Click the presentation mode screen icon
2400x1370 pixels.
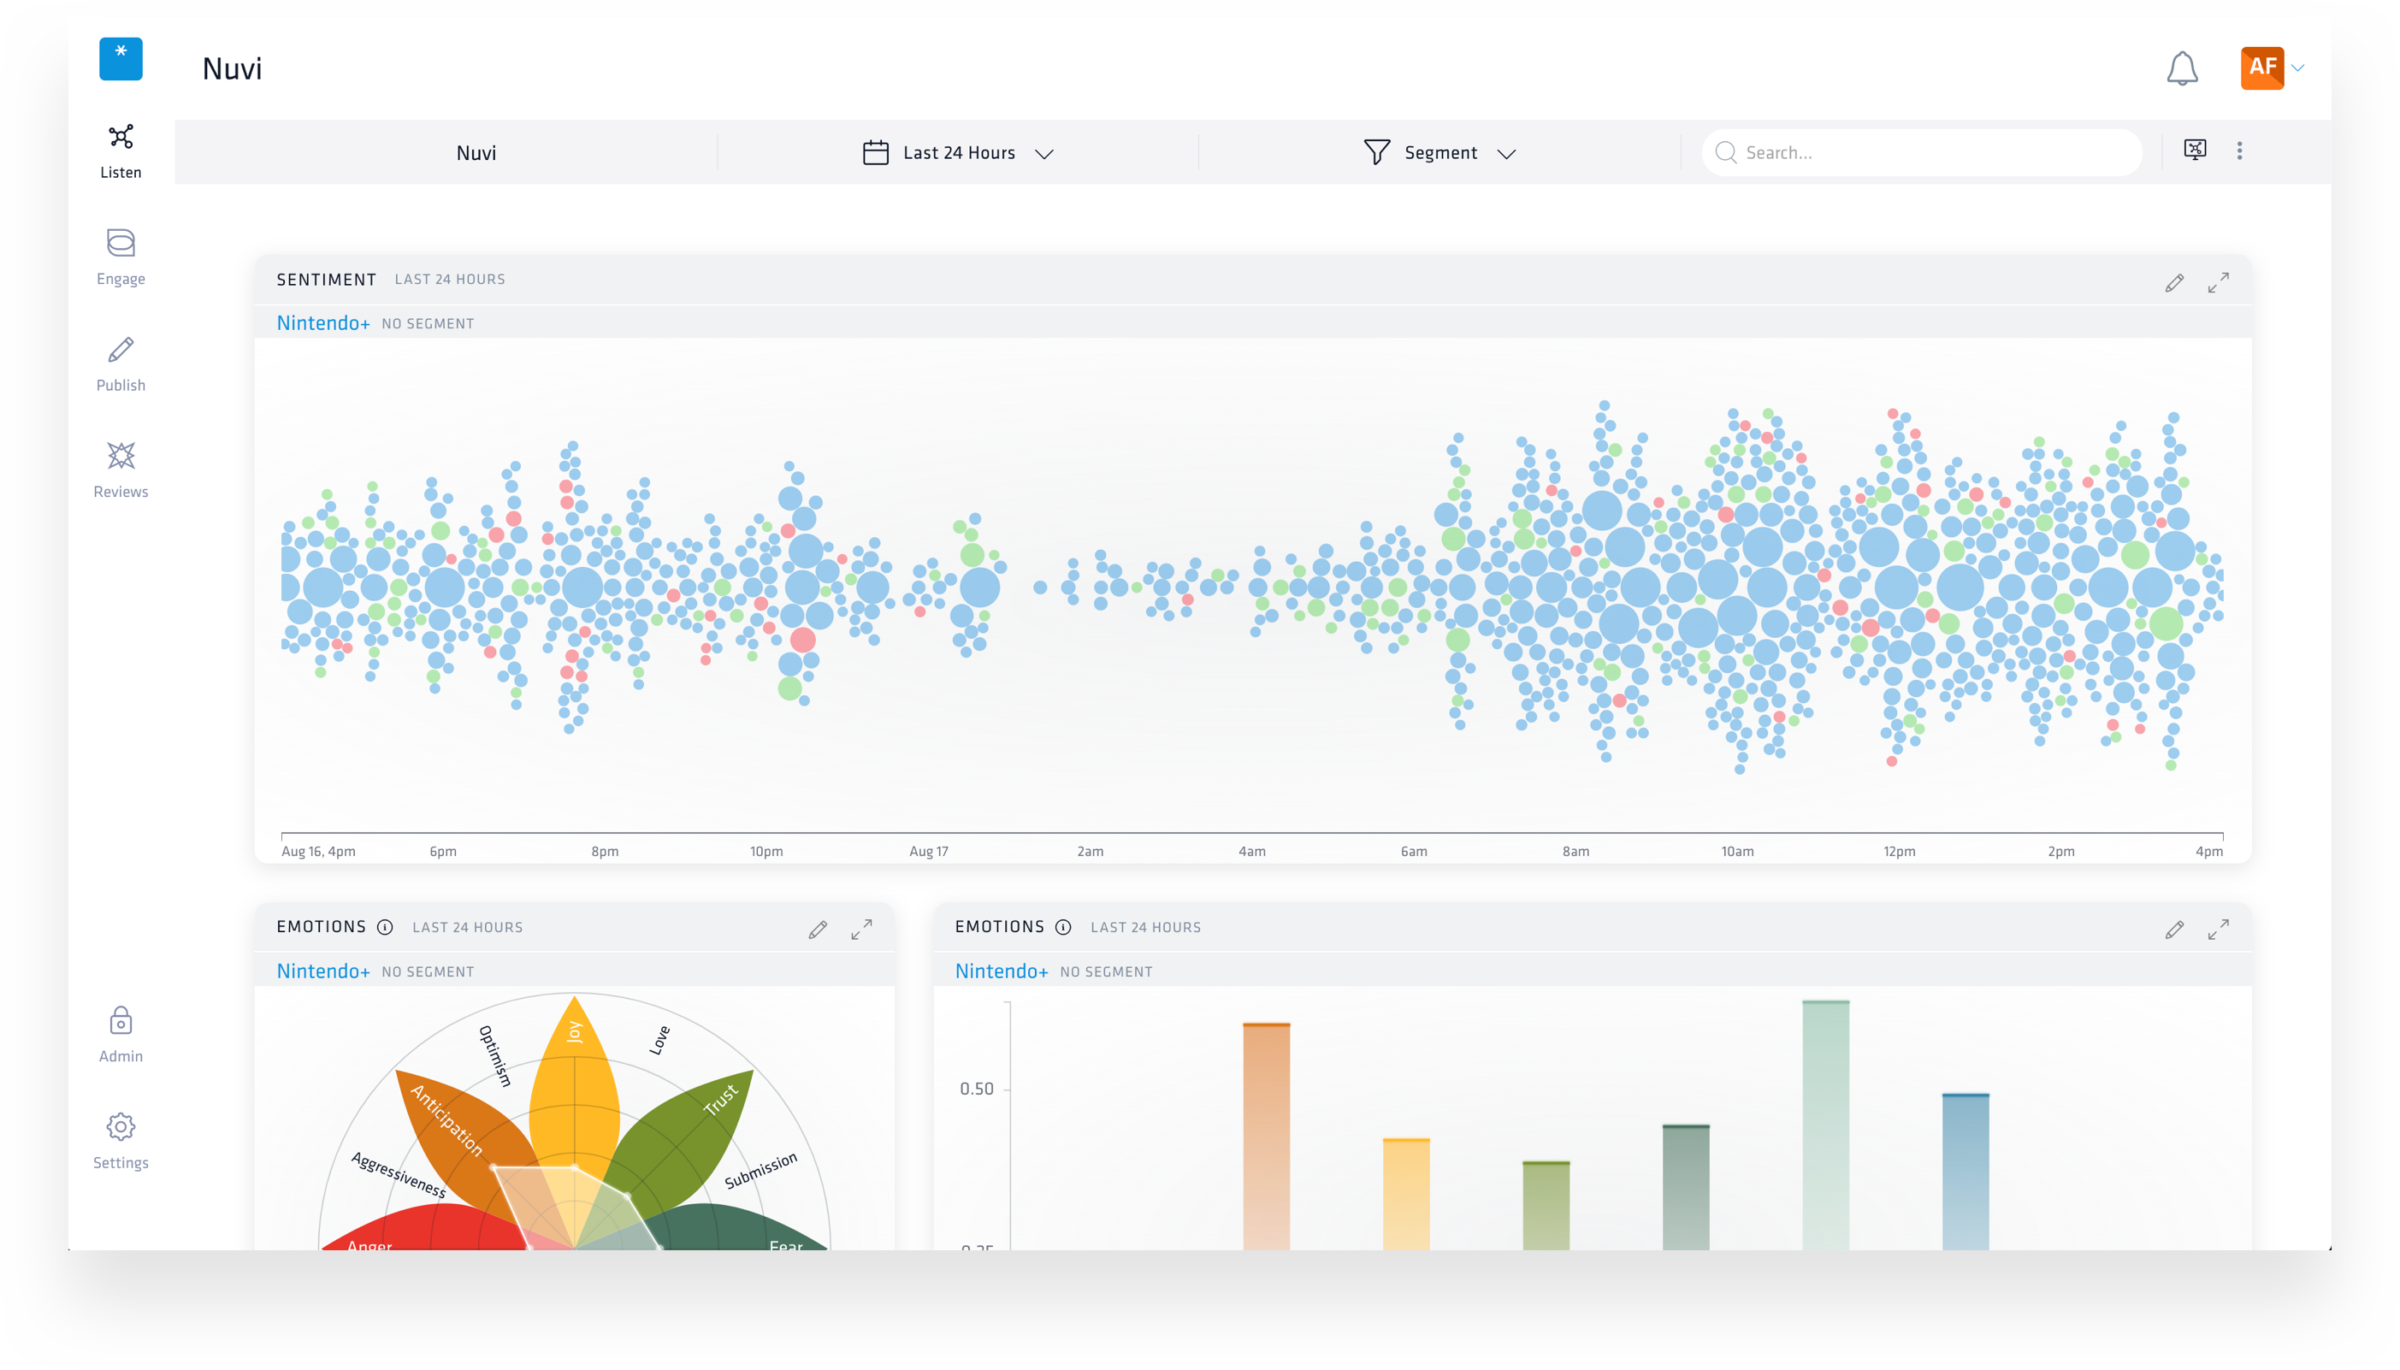(x=2194, y=151)
